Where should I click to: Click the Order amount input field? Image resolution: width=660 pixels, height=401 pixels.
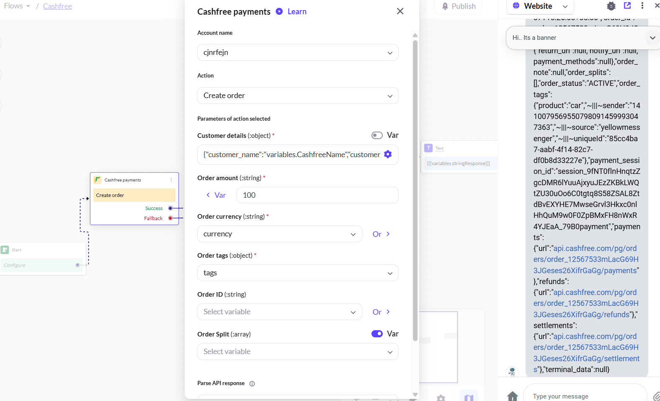click(317, 195)
